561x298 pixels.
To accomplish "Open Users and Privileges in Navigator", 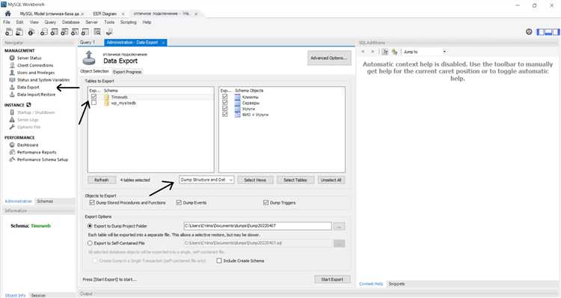I will [x=36, y=73].
